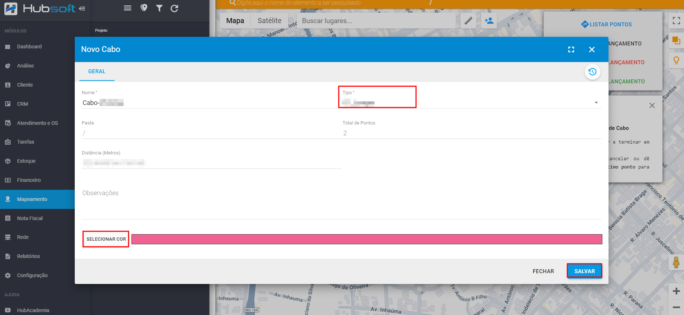Viewport: 684px width, 315px height.
Task: Switch the map to Mapa view
Action: (235, 21)
